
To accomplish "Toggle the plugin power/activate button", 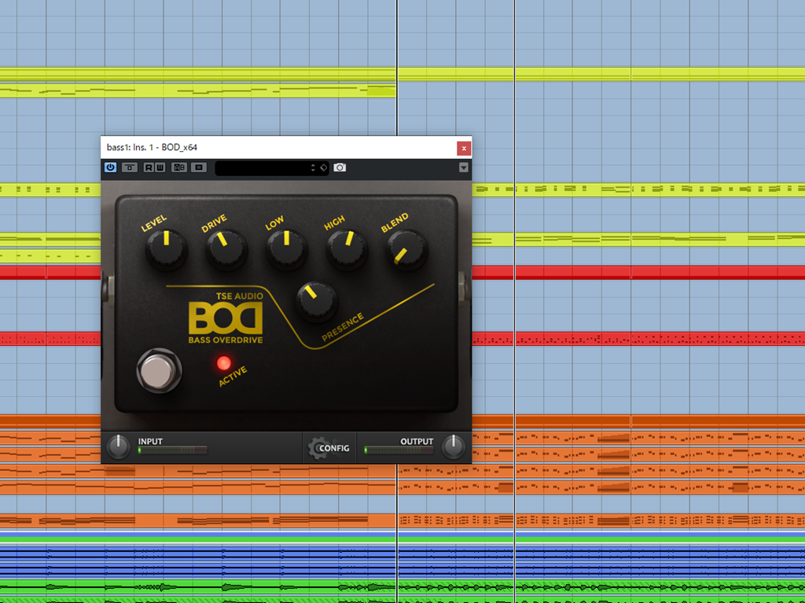I will tap(110, 167).
